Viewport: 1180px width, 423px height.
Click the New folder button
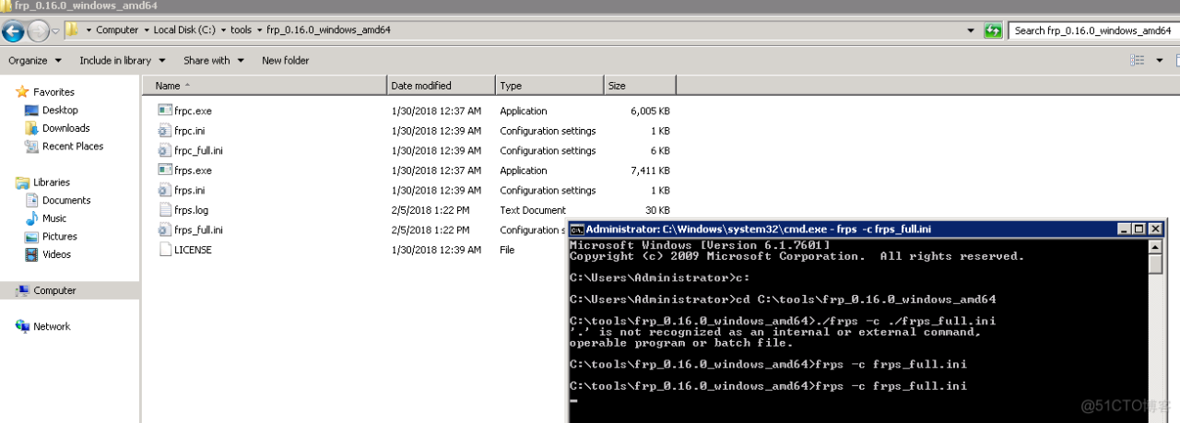click(x=285, y=61)
